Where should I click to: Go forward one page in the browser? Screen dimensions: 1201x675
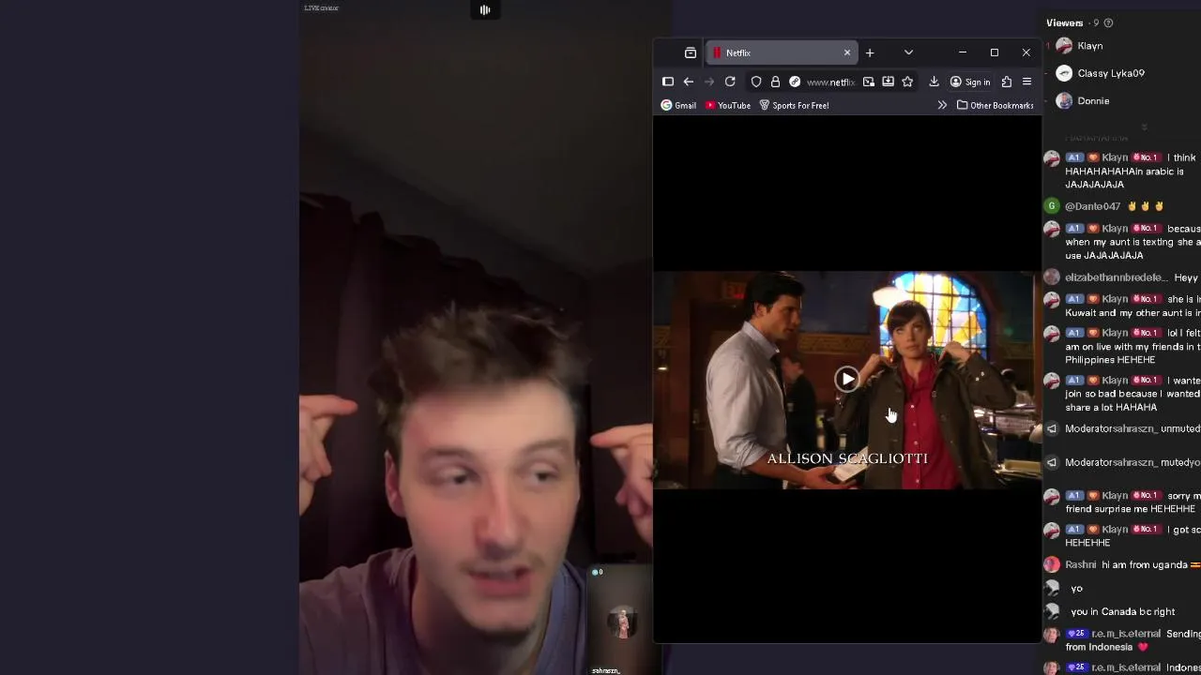[709, 82]
